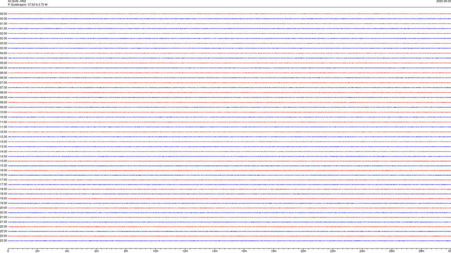Click the '16m' tick label on time axis

coord(244,251)
